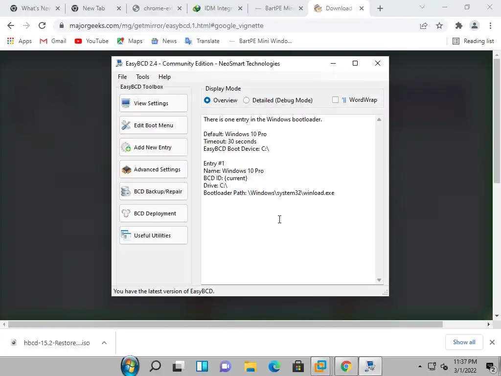Open Gmail bookmark

[53, 41]
